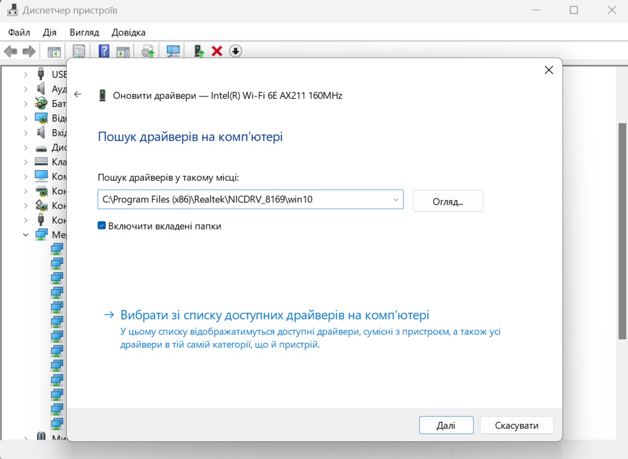Open the Файл menu

click(x=19, y=32)
